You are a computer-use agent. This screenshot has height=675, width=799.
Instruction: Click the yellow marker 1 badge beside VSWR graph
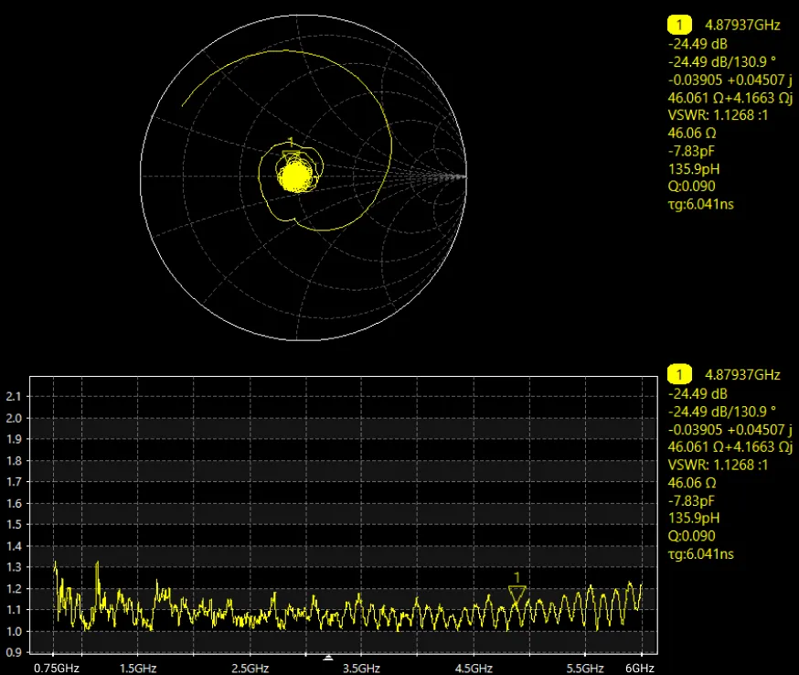[x=679, y=374]
